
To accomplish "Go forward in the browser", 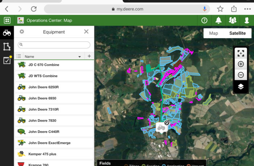I will 20,9.
